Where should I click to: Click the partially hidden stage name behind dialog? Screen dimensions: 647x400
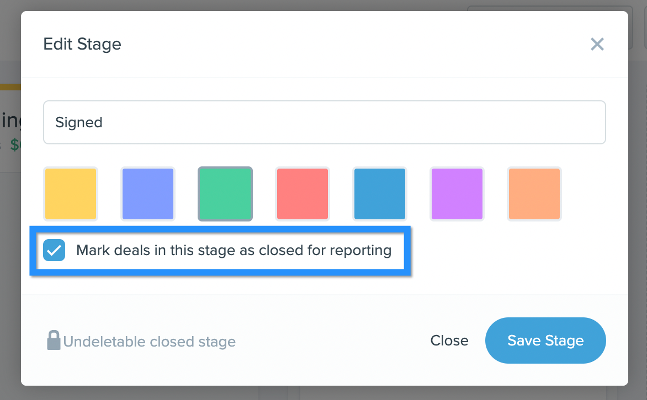point(10,120)
